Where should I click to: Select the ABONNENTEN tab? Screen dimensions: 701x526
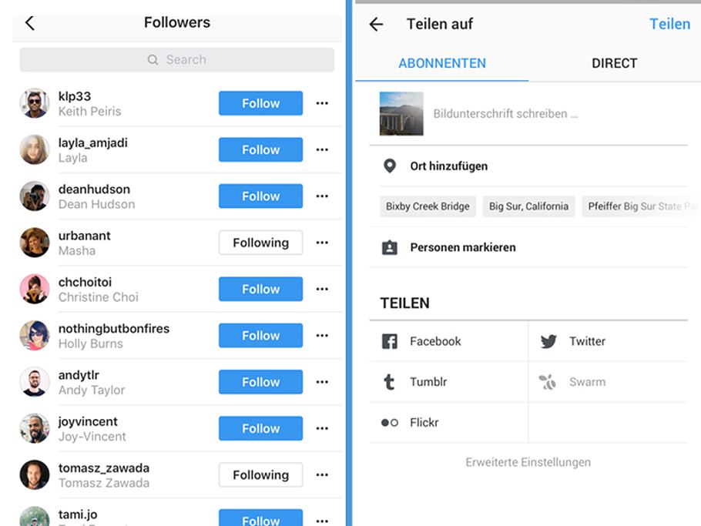[x=442, y=63]
